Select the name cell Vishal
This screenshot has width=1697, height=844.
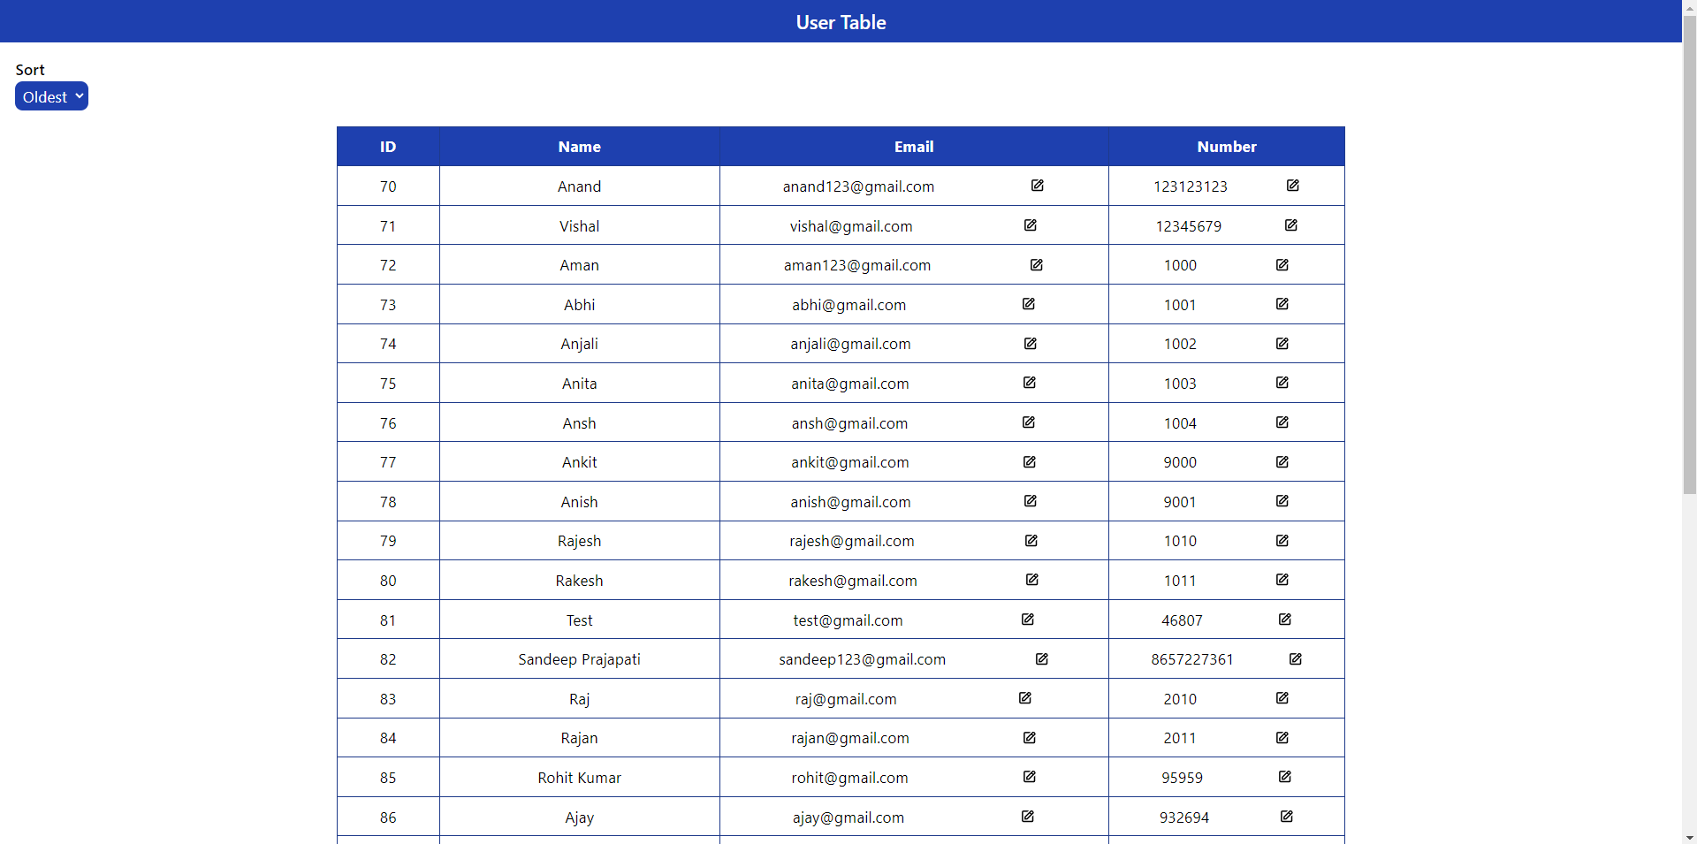click(x=580, y=226)
